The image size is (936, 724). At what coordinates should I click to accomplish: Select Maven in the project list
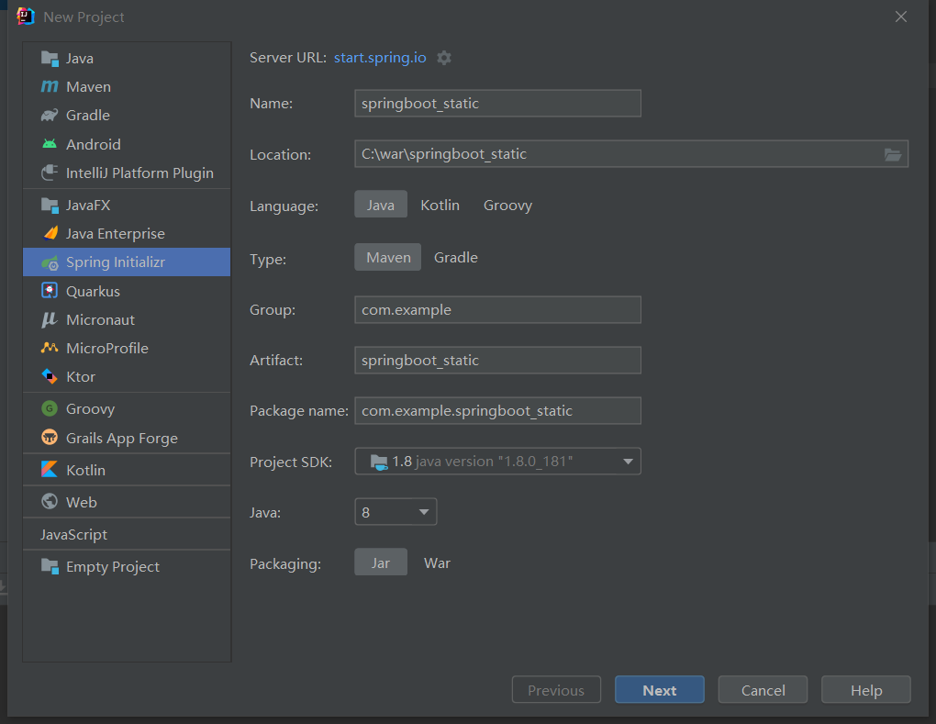tap(127, 87)
